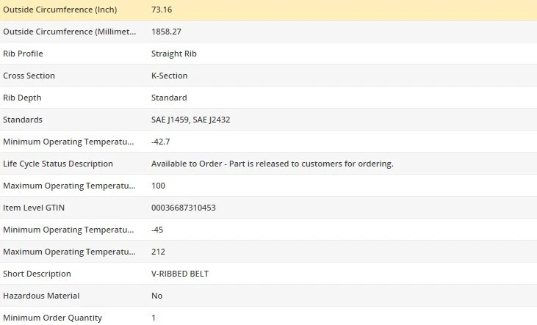Click the -45 minimum temperature value
The width and height of the screenshot is (537, 325).
pyautogui.click(x=156, y=230)
